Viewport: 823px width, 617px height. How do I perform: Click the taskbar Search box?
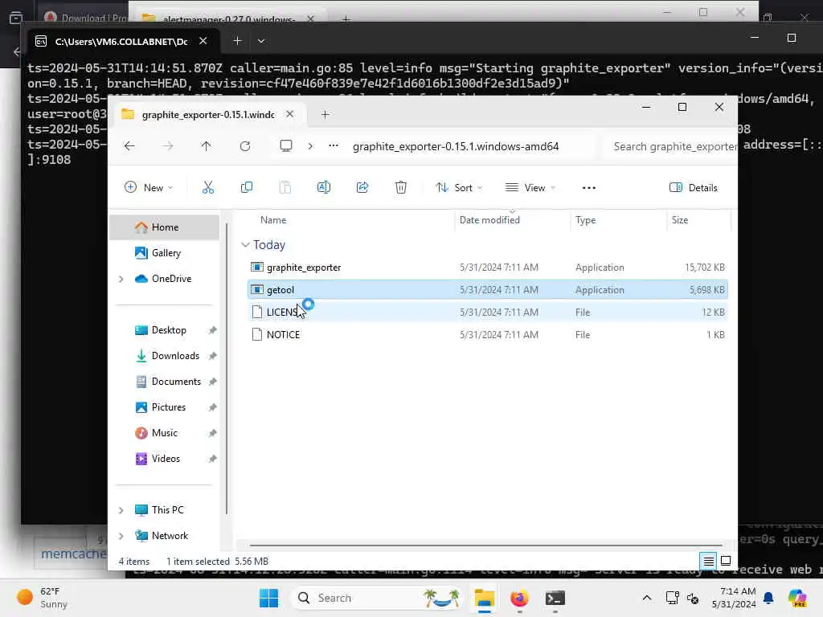[x=379, y=598]
